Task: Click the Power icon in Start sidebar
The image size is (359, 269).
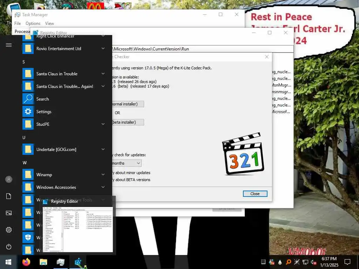Action: pyautogui.click(x=9, y=247)
